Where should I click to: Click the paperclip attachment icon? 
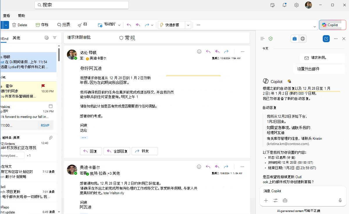(51, 138)
